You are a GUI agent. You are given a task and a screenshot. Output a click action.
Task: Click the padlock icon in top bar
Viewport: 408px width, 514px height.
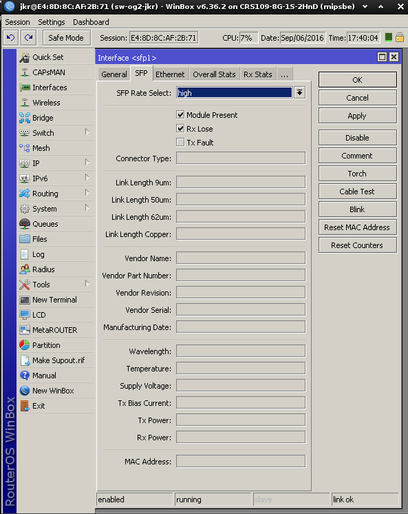(400, 37)
